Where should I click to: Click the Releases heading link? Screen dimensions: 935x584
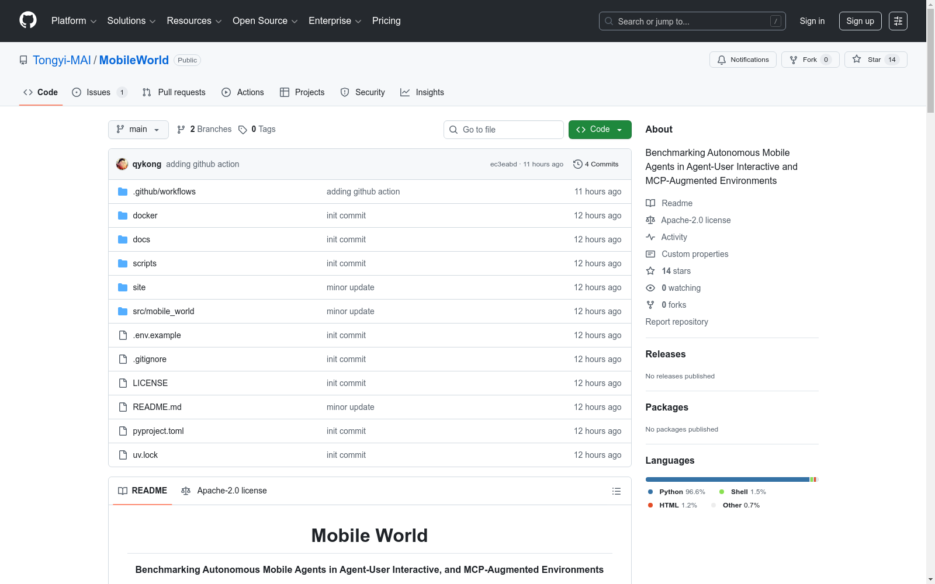point(666,354)
